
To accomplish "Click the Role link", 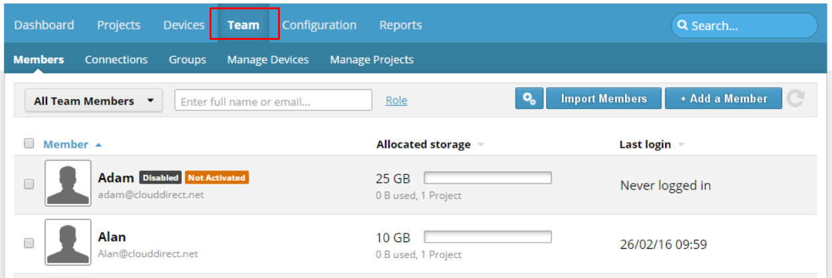I will [396, 100].
